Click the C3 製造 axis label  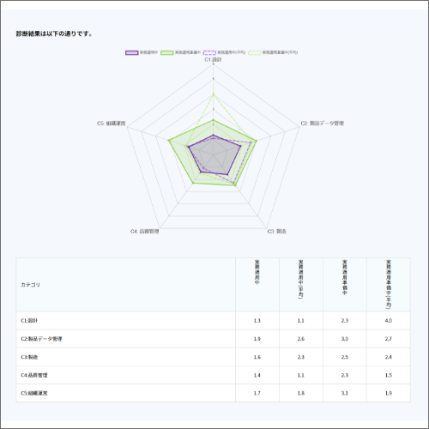tap(276, 231)
